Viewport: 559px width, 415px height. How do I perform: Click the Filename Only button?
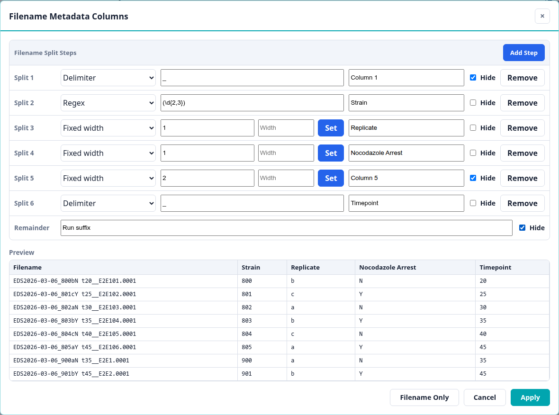click(424, 397)
